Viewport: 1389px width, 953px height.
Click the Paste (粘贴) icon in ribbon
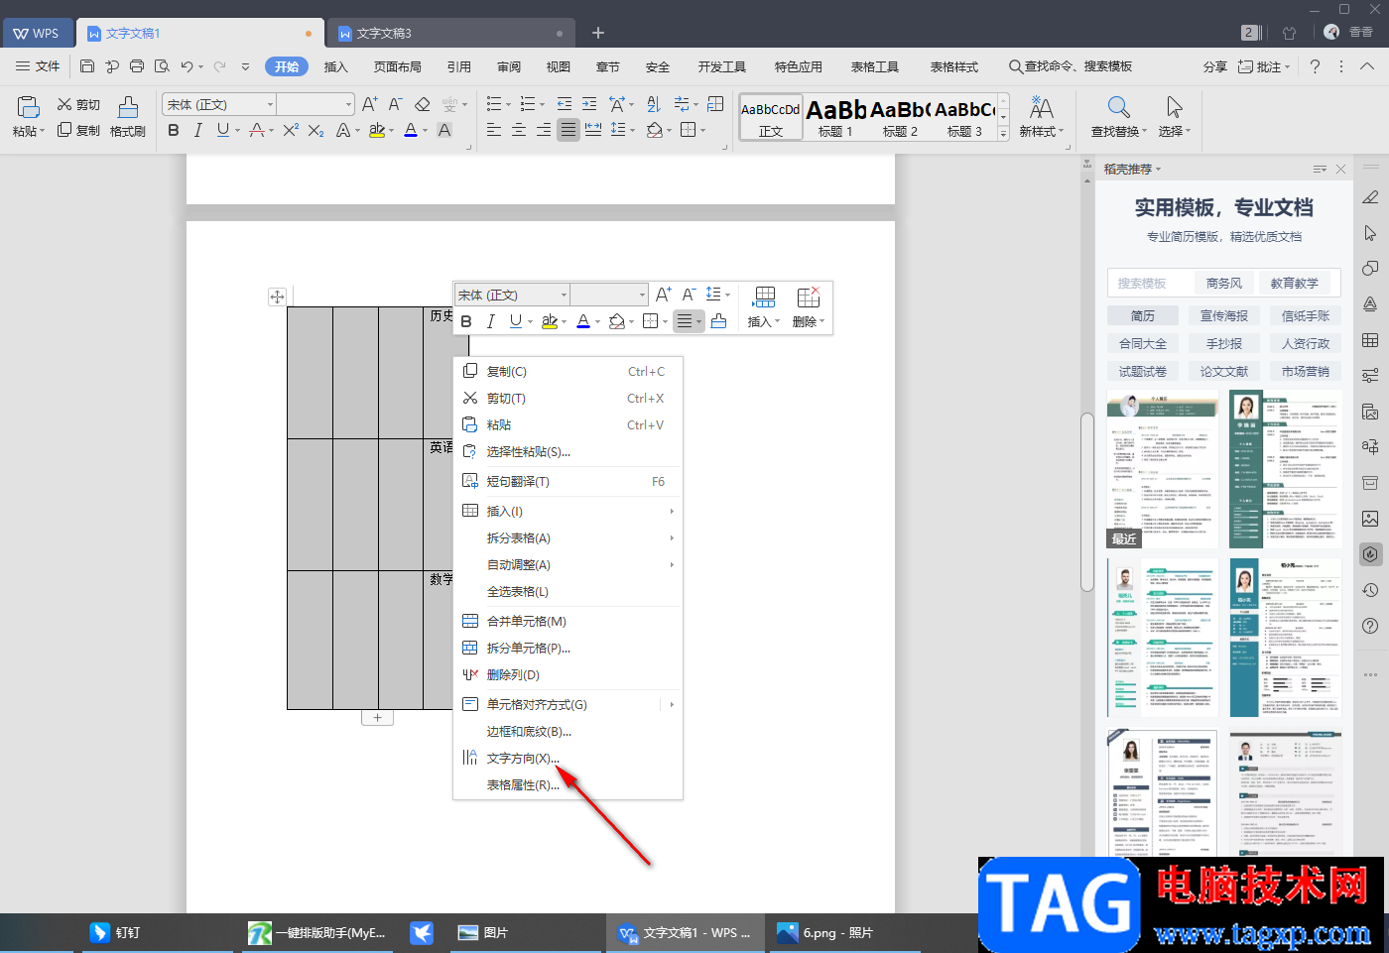pyautogui.click(x=29, y=107)
